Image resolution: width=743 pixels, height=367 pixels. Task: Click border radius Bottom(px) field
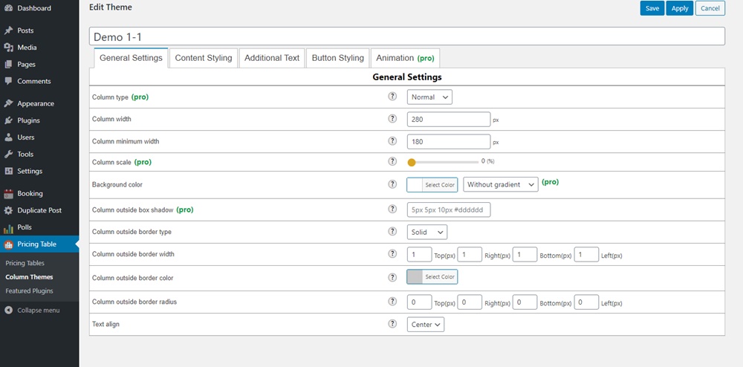[x=525, y=302]
